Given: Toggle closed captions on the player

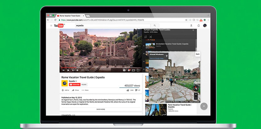Looking at the screenshot, I should pyautogui.click(x=124, y=70).
